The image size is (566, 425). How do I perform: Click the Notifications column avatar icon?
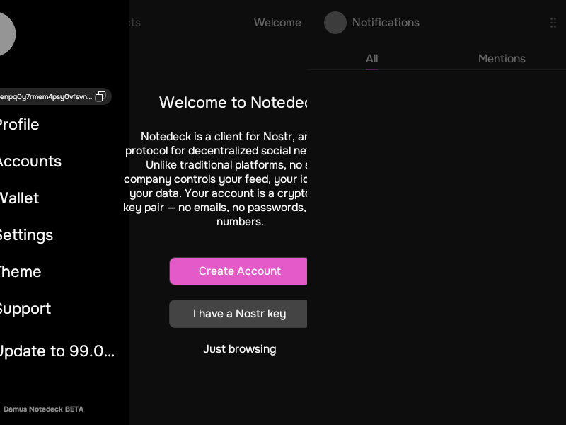pos(335,23)
